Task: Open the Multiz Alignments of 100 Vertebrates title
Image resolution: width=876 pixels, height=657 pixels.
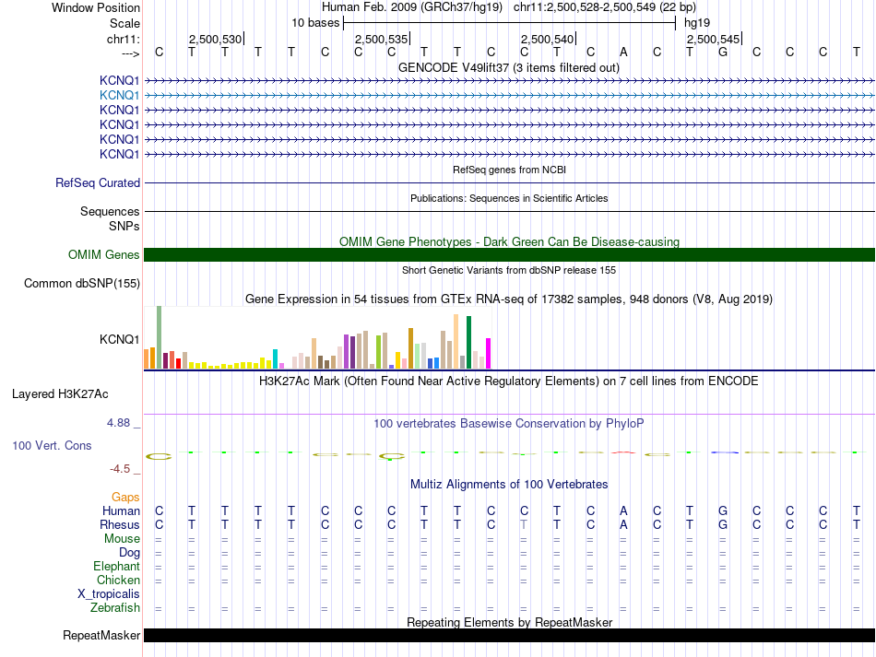Action: click(x=509, y=484)
